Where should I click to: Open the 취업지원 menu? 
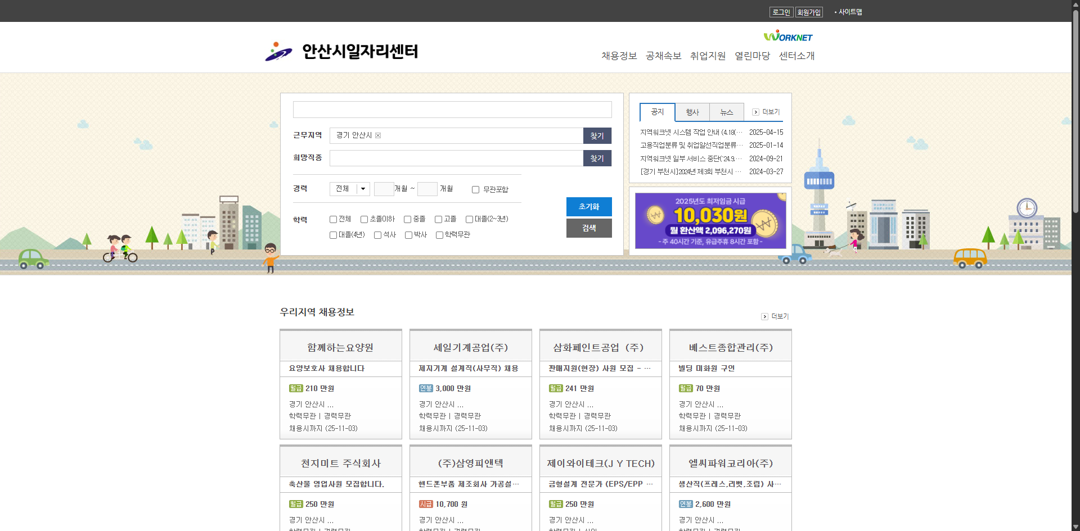click(707, 56)
